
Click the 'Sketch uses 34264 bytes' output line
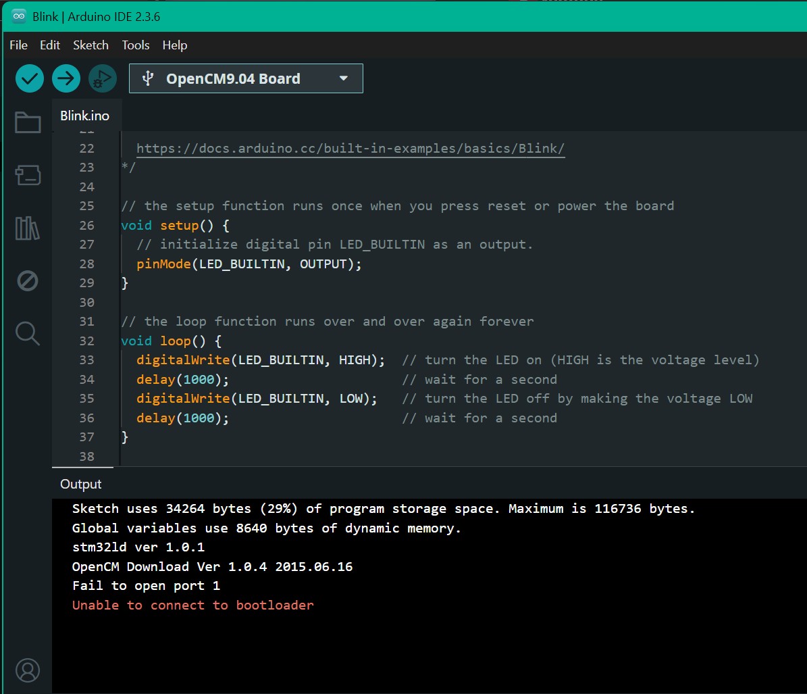coord(384,509)
